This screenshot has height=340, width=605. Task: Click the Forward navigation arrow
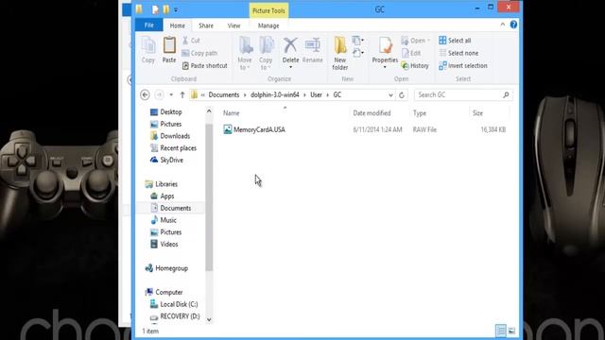click(x=159, y=94)
